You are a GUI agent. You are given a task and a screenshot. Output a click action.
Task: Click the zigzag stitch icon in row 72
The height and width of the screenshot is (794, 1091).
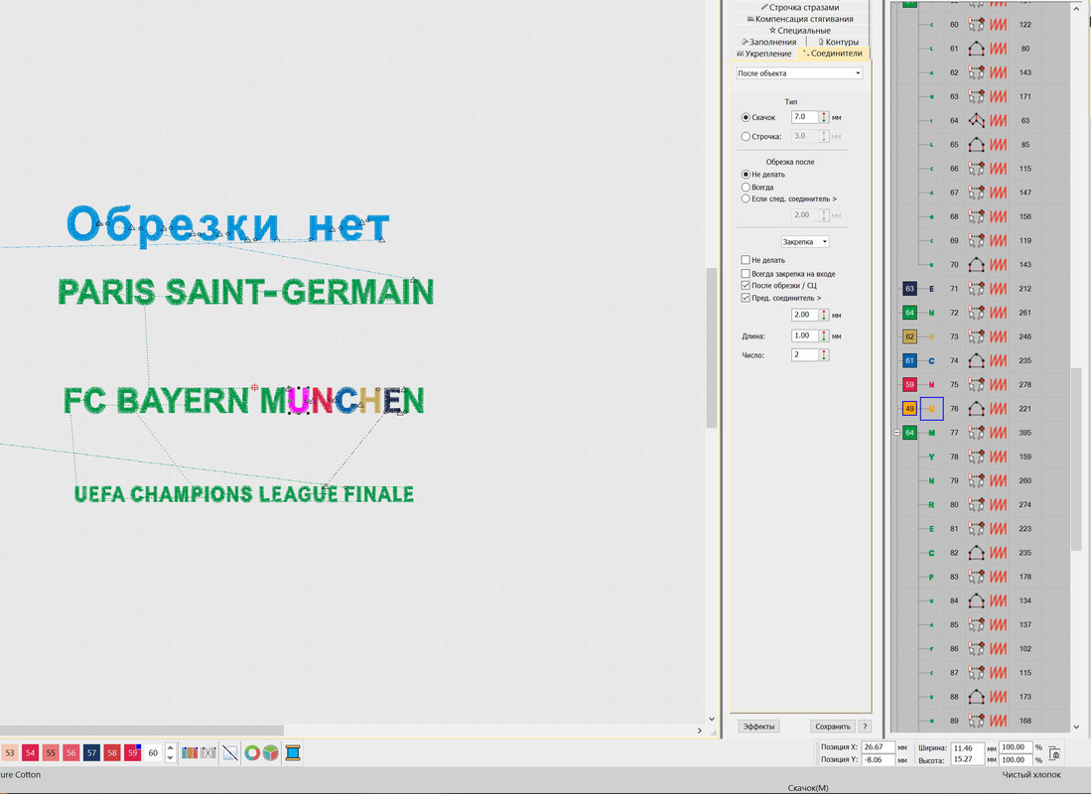point(999,313)
